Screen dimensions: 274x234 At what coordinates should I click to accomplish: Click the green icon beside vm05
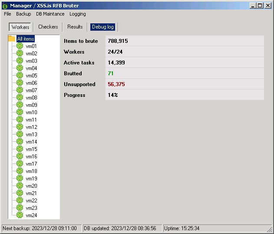click(20, 75)
